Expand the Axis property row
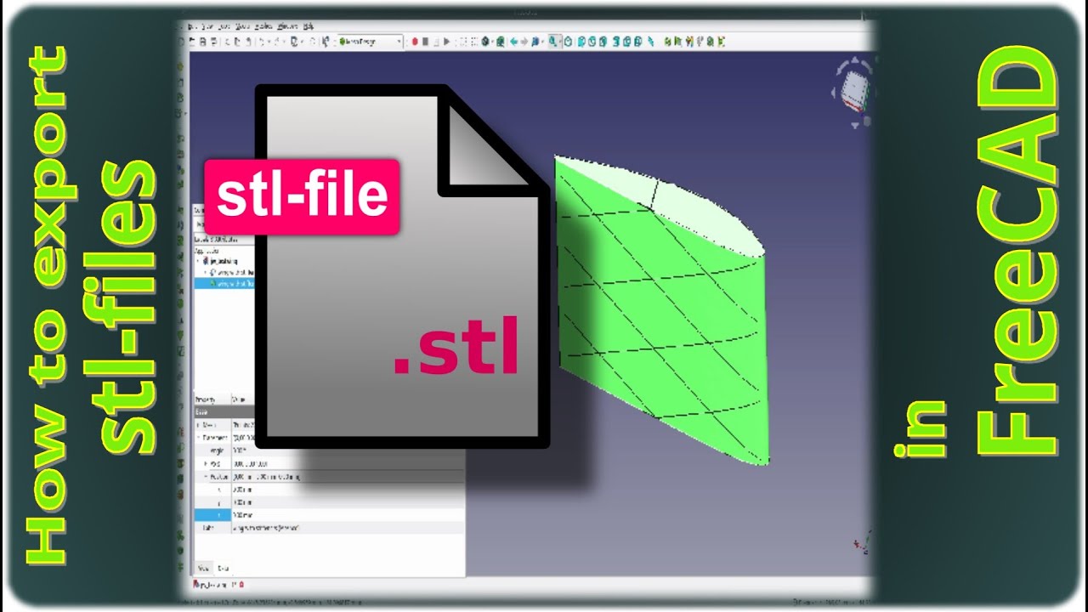This screenshot has width=1088, height=612. (x=207, y=464)
